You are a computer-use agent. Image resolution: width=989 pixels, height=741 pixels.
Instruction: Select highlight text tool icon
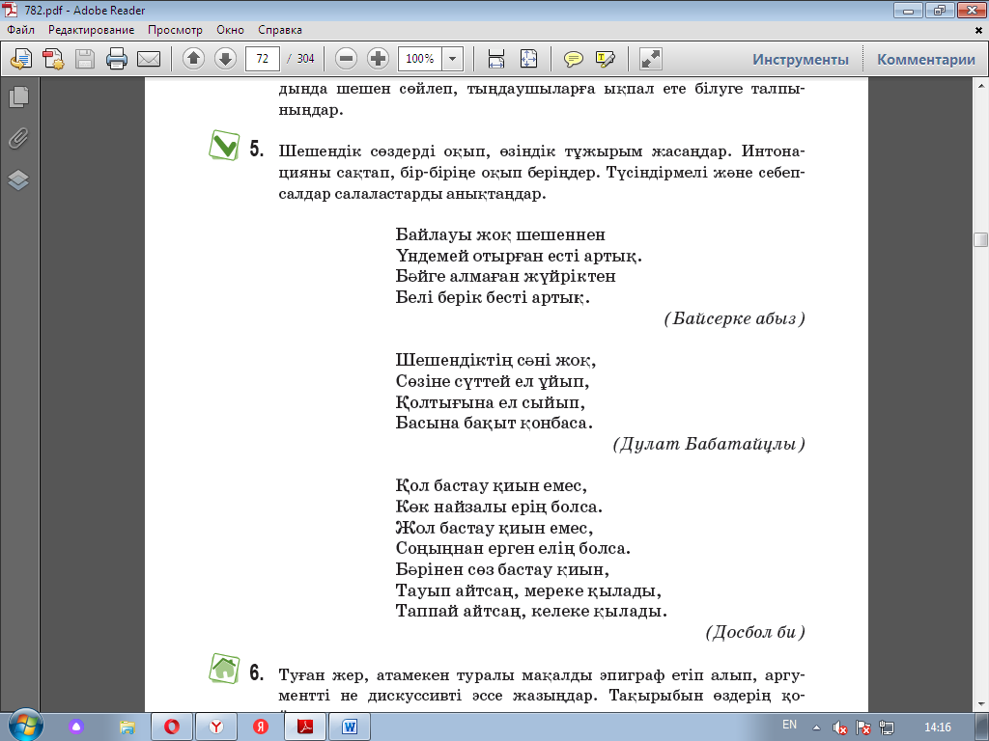[x=605, y=59]
